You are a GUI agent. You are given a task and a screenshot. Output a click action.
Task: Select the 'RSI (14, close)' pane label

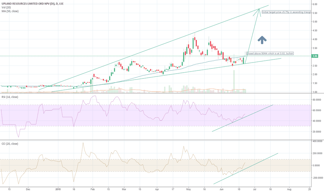pyautogui.click(x=10, y=97)
